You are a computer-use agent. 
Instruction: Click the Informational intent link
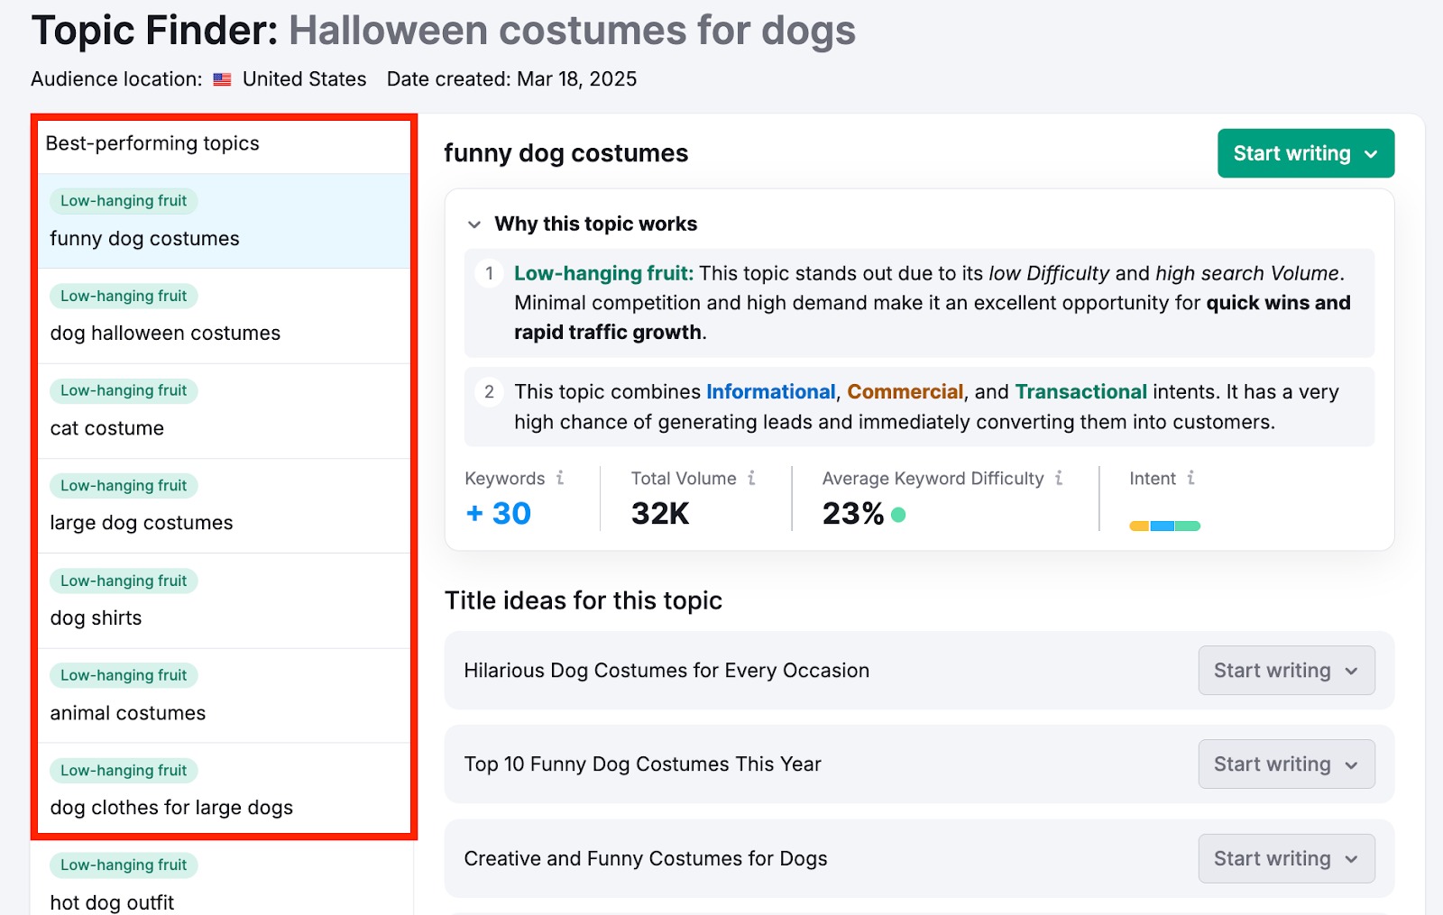(x=770, y=391)
